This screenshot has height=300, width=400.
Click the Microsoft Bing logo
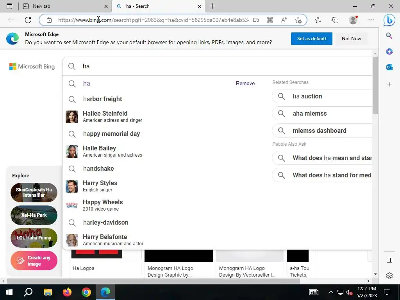pyautogui.click(x=32, y=66)
